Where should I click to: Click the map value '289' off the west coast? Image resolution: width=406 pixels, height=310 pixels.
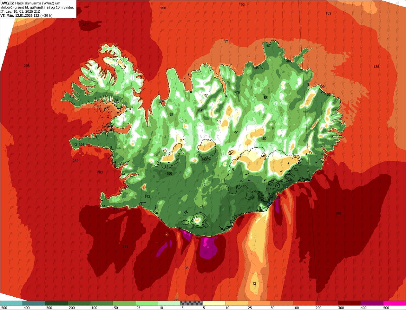click(x=75, y=161)
